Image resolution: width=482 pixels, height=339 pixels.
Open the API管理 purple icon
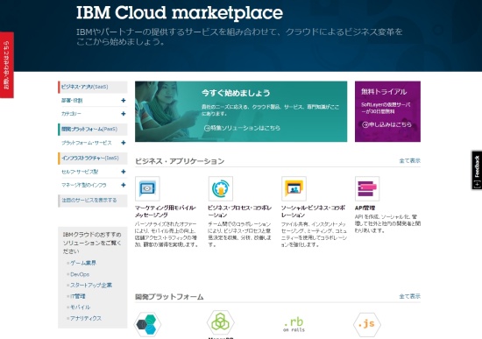click(367, 188)
